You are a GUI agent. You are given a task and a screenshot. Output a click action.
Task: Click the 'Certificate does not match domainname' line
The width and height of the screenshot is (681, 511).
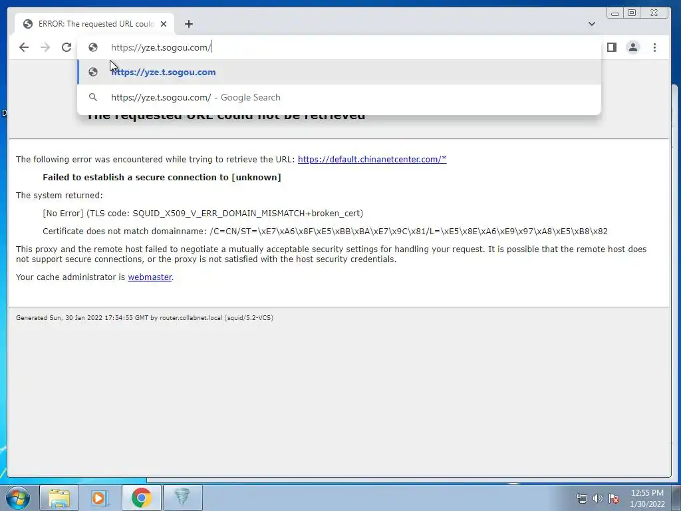coord(325,231)
